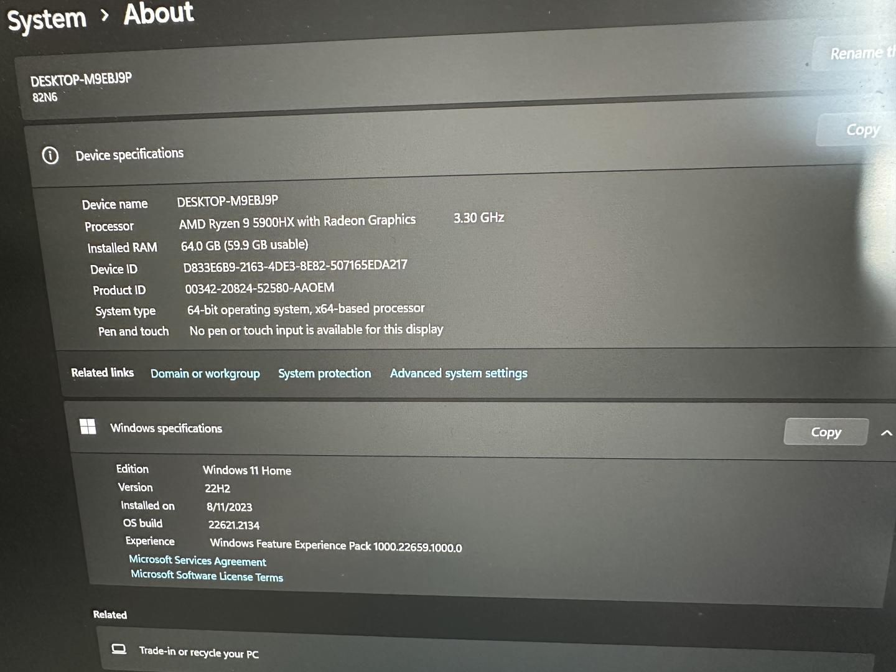Select the 64.0 GB (59.9 GB usable) value
The width and height of the screenshot is (896, 672).
click(x=245, y=245)
